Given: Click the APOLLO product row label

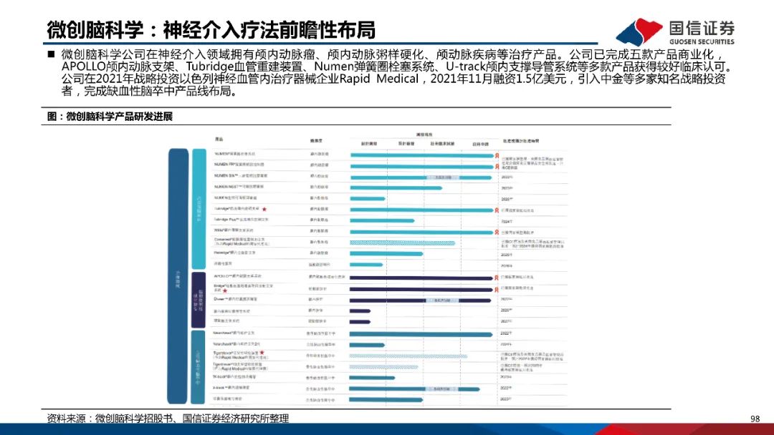Looking at the screenshot, I should pos(238,276).
